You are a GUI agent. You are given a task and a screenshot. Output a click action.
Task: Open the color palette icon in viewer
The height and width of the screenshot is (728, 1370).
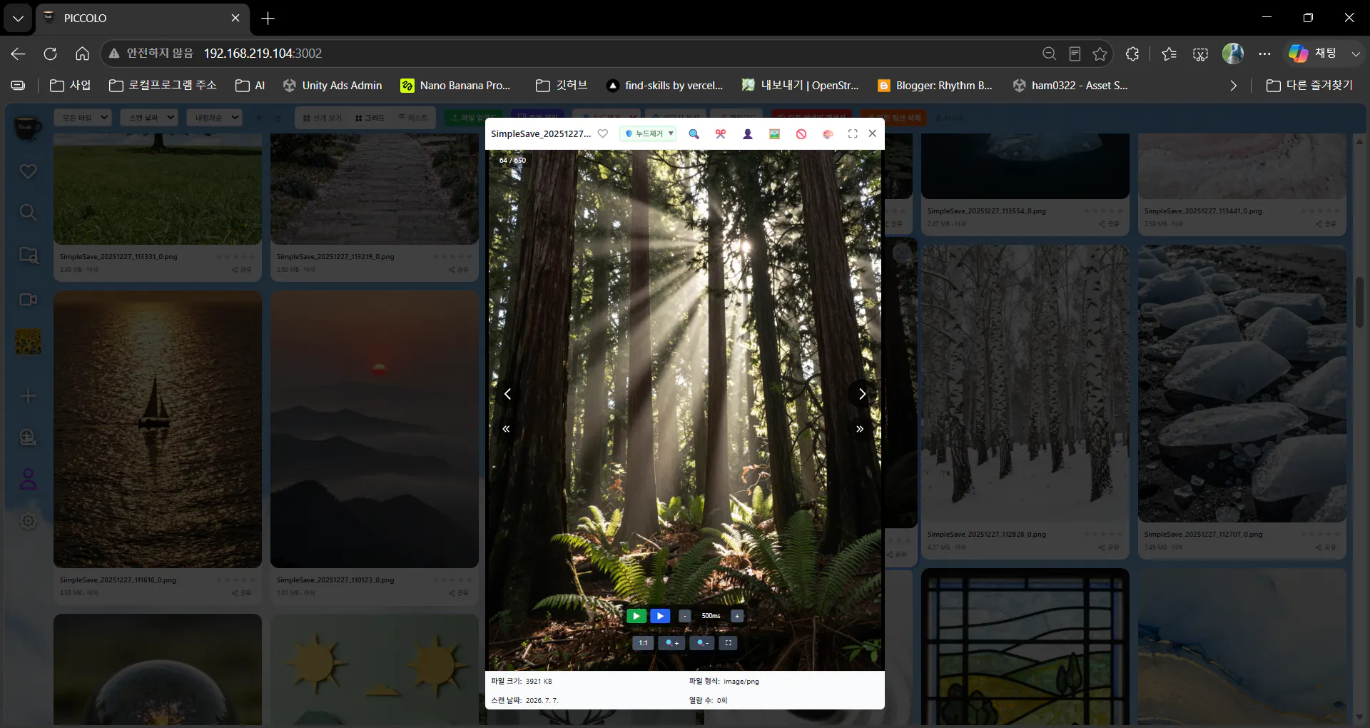tap(828, 133)
